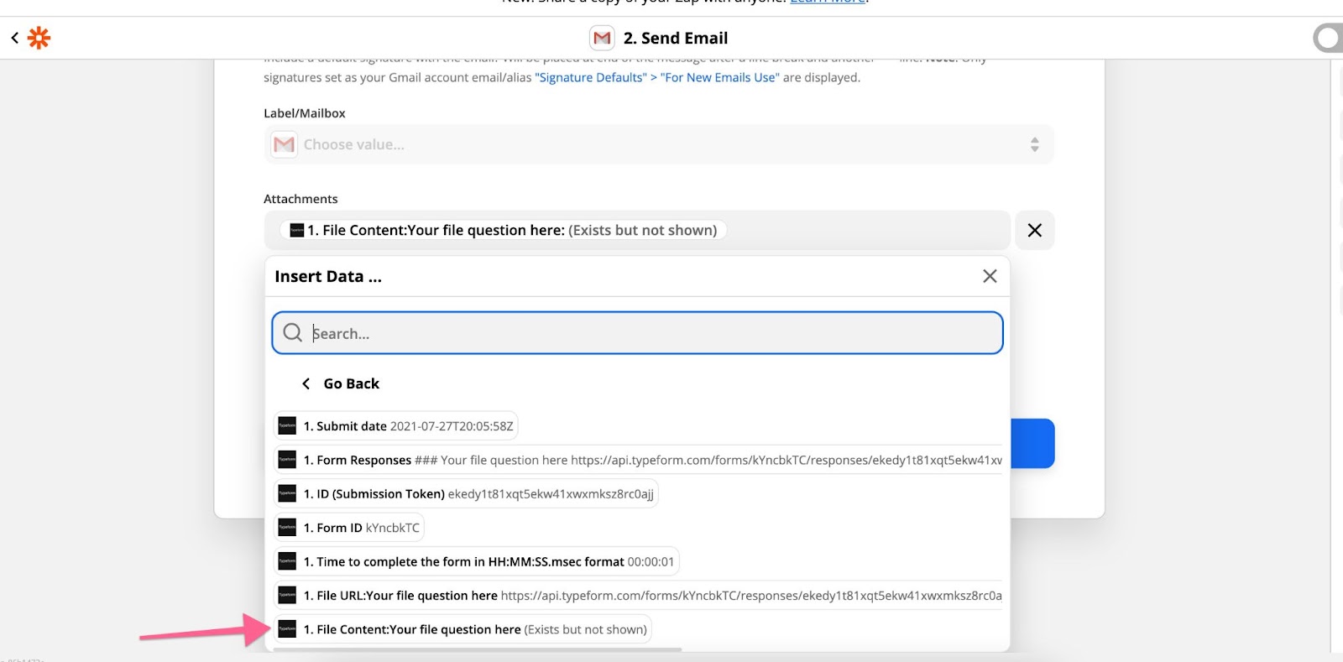Click Typeform icon beside File Content row

[x=287, y=629]
